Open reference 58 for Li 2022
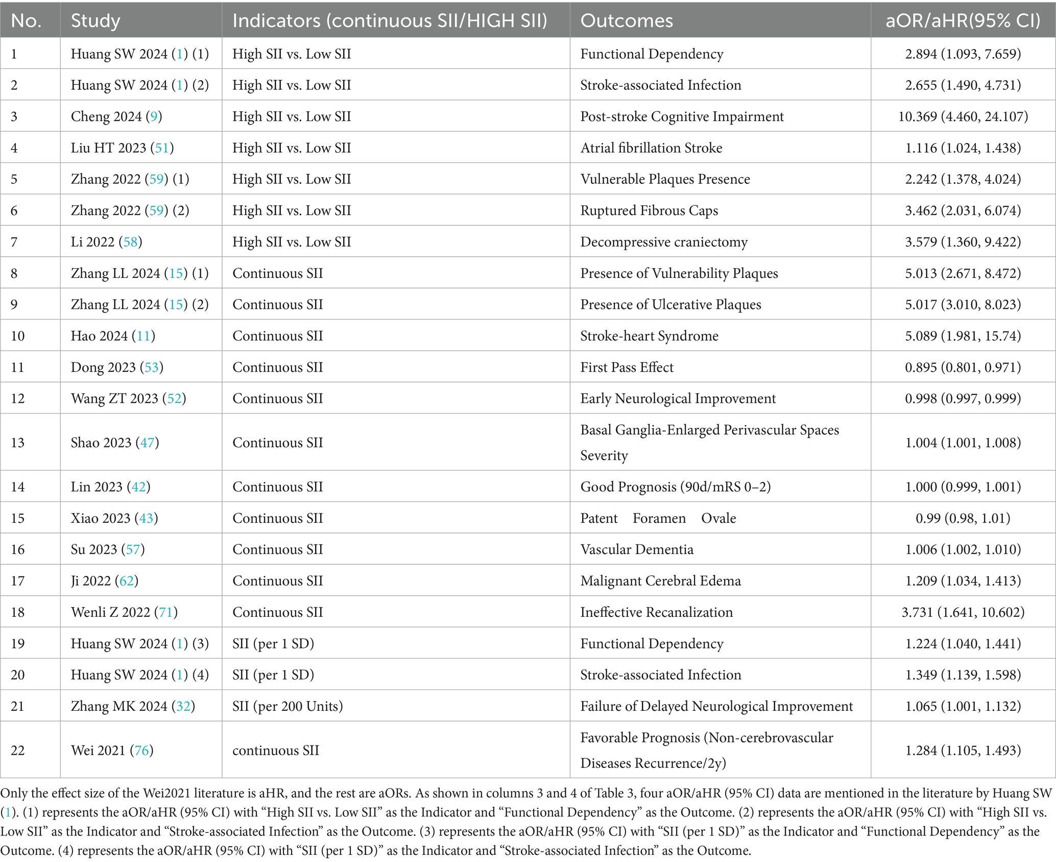 tap(131, 242)
